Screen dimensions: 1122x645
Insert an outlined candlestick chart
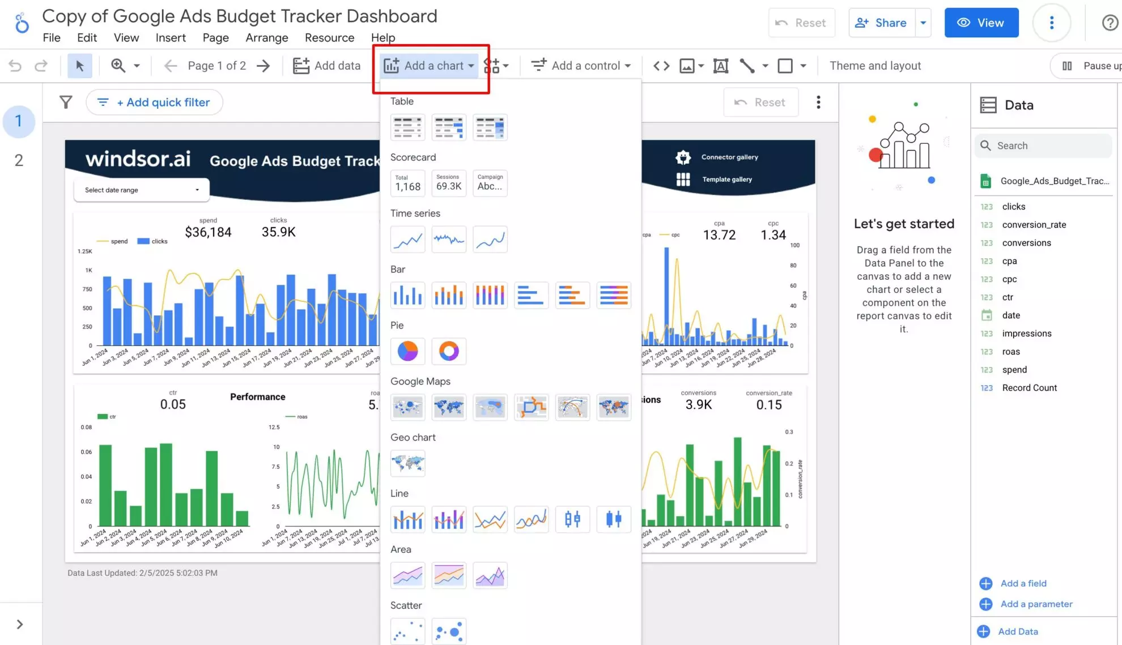coord(572,520)
